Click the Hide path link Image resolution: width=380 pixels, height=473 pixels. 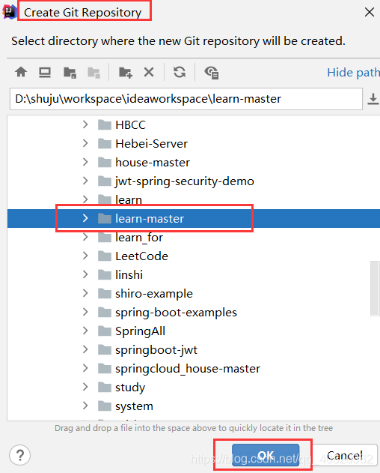(x=353, y=73)
